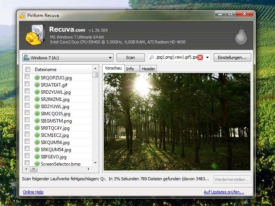Viewport: 275px width, 206px height.
Task: Click the green status dot beside $ICM1EC2.jpg
Action: point(37,135)
